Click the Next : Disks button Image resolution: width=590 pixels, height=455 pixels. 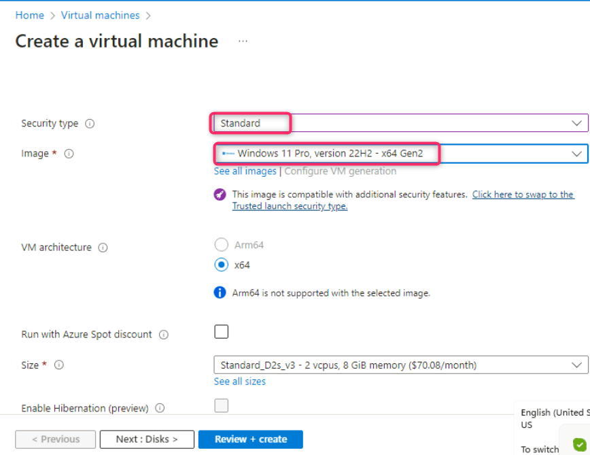(147, 439)
